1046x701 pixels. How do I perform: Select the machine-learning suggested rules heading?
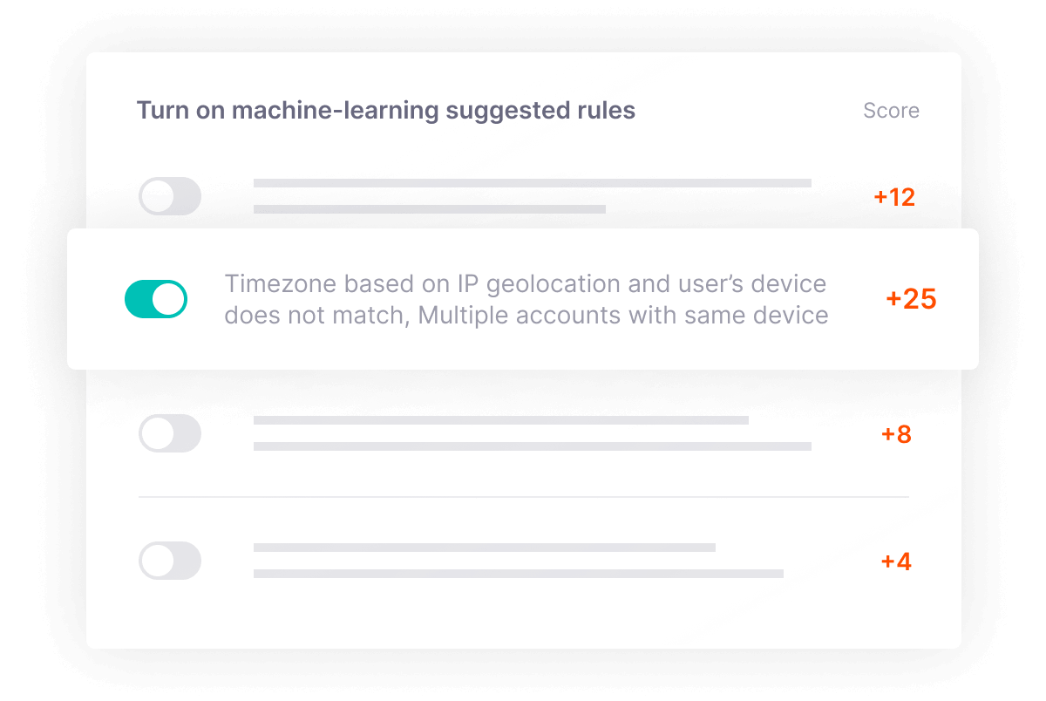[385, 110]
